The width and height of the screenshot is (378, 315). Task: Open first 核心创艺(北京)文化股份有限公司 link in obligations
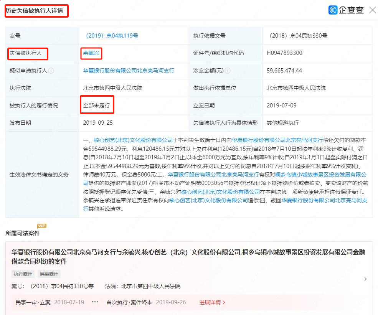pos(133,140)
